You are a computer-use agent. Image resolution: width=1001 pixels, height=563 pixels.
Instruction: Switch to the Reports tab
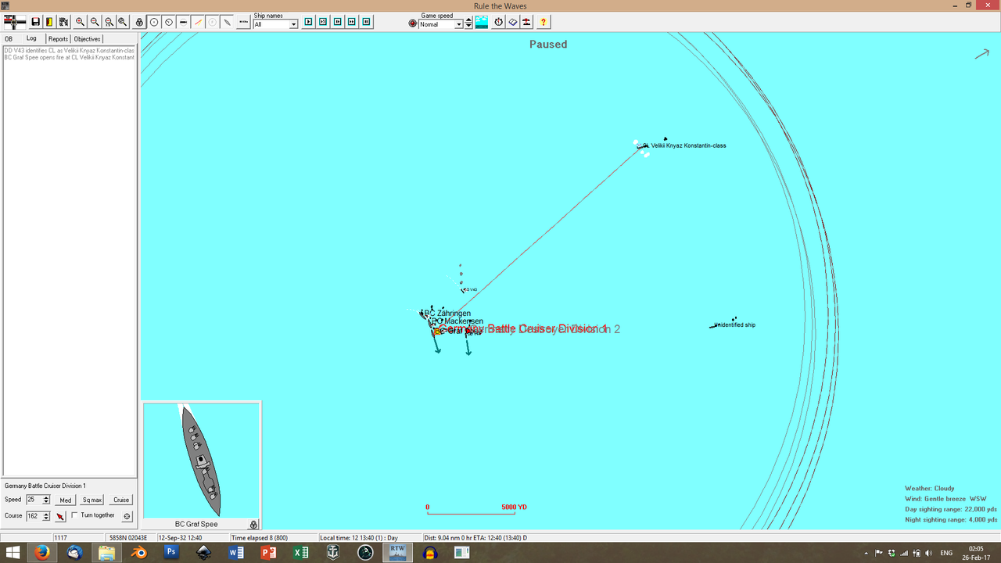click(58, 38)
